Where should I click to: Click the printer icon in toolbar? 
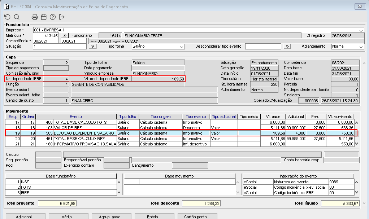click(x=35, y=17)
